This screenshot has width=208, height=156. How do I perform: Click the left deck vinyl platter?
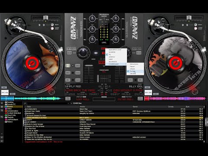coord(32,64)
